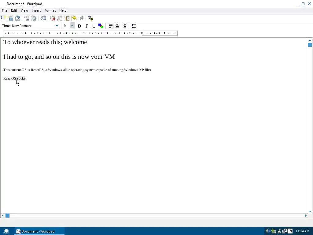Expand the Times New Roman font dropdown
Image resolution: width=313 pixels, height=235 pixels.
click(x=57, y=26)
